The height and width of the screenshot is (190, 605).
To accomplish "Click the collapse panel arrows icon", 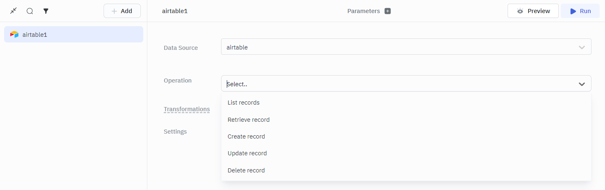I will click(x=14, y=11).
